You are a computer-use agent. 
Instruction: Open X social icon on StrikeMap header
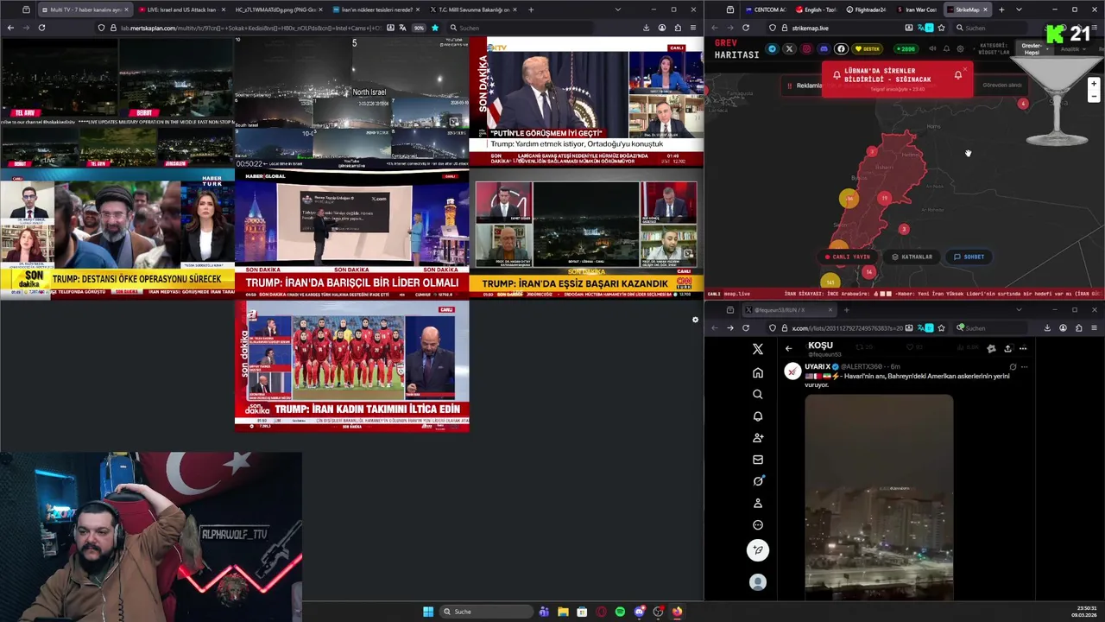click(789, 49)
